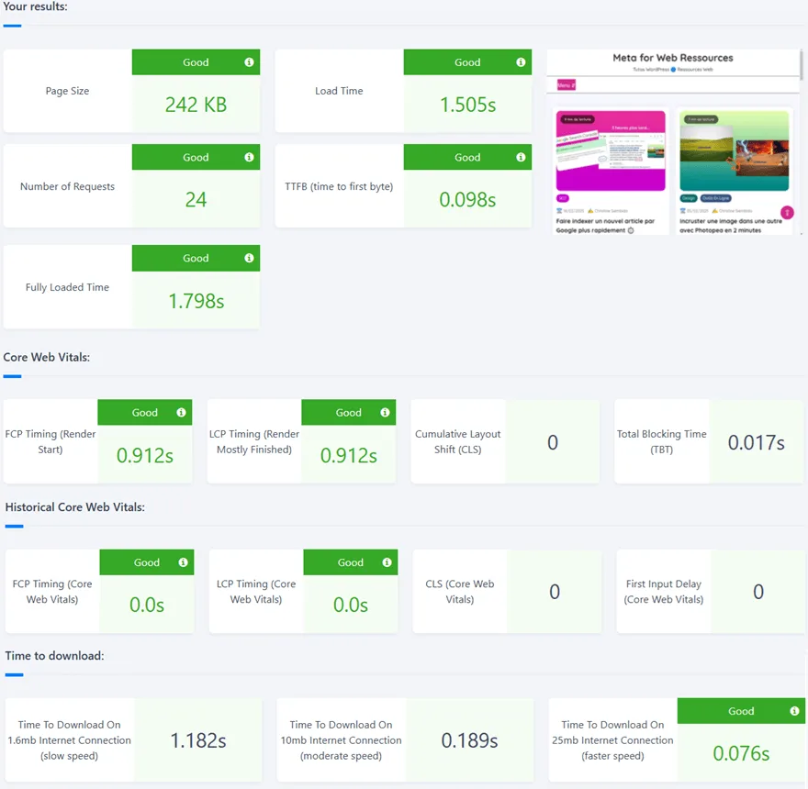Expand the Time to download section
The height and width of the screenshot is (789, 808).
point(55,656)
